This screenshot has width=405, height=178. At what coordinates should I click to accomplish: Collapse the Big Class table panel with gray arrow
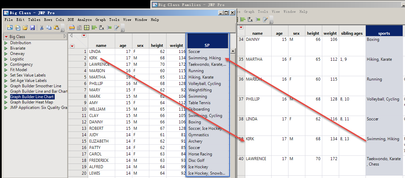[x=64, y=36]
